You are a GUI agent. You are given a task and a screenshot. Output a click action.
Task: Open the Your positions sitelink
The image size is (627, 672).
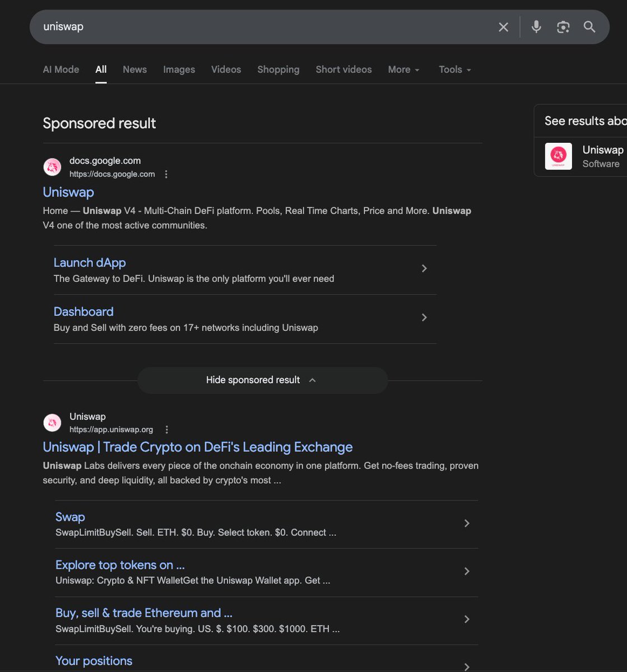click(x=94, y=661)
